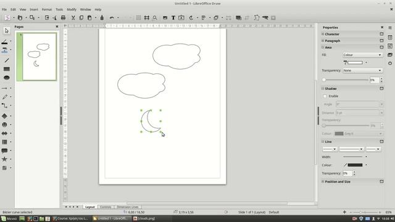Collapse the Paragraph section
The height and width of the screenshot is (222, 395).
coord(323,41)
